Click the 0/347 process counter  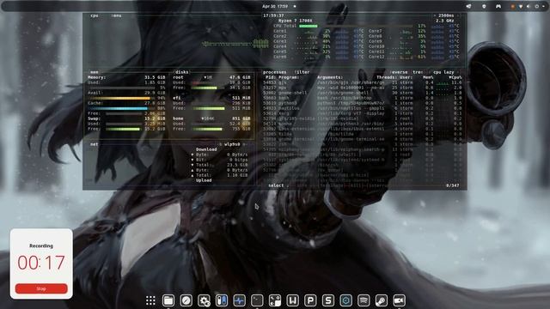[453, 185]
